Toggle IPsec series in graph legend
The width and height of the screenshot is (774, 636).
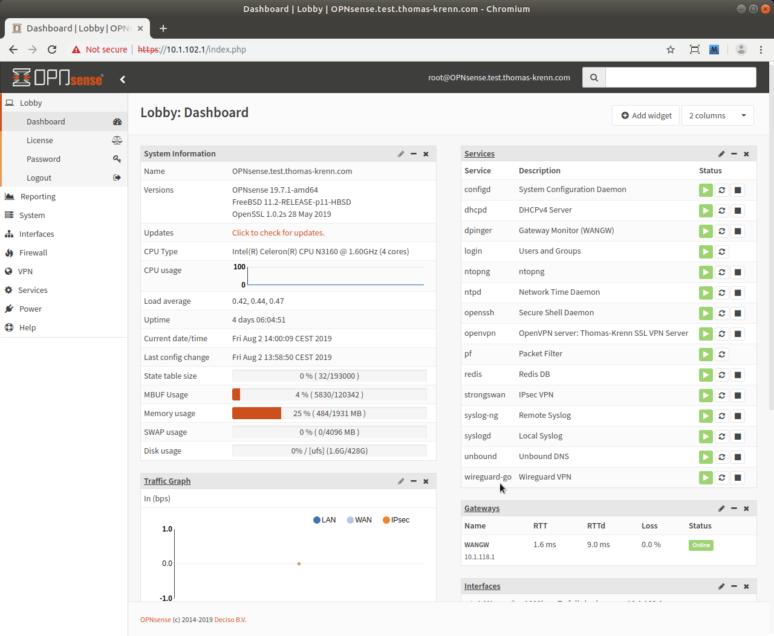pos(396,520)
